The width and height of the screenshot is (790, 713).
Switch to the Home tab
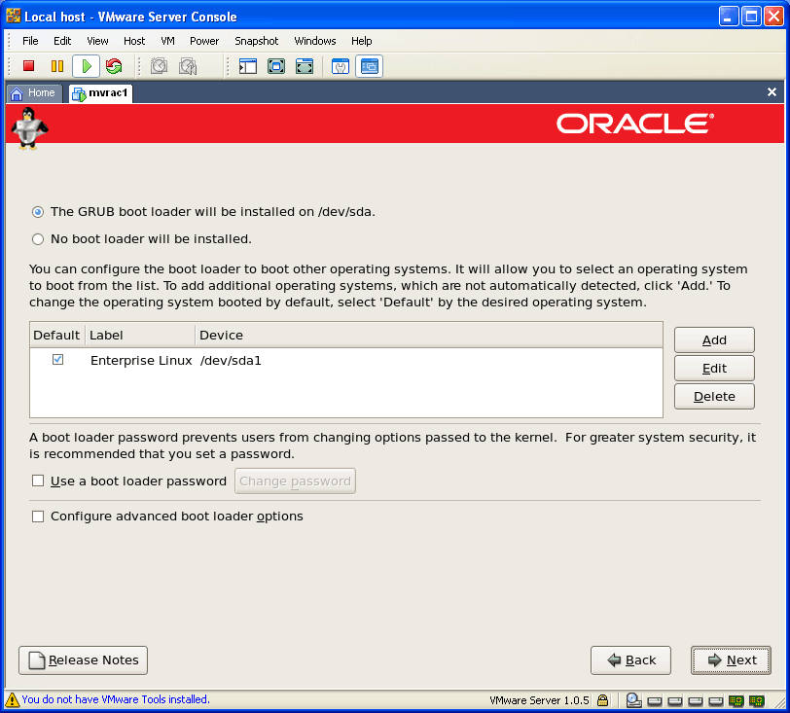pos(33,93)
